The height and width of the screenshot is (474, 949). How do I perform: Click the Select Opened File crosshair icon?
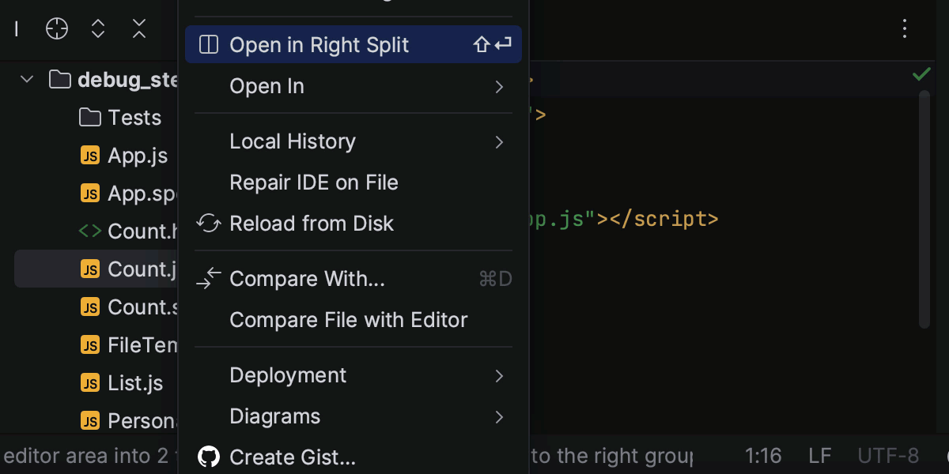click(56, 28)
